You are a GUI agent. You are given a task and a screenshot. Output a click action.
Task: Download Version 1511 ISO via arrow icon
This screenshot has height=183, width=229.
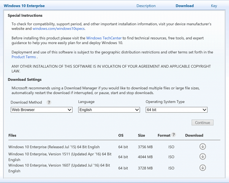203,156
